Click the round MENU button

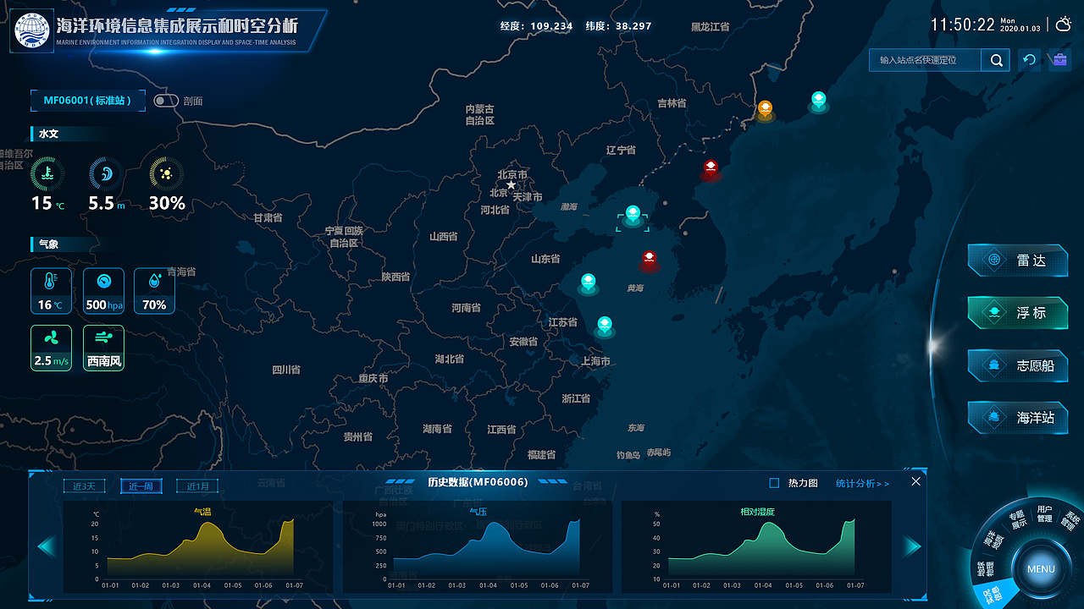click(1041, 568)
